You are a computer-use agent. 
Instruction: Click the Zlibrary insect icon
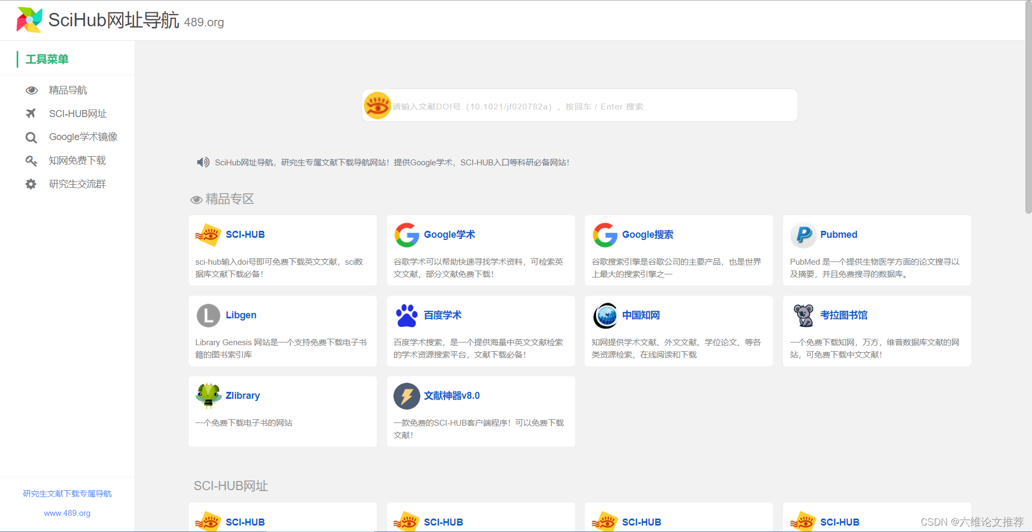[x=209, y=396]
